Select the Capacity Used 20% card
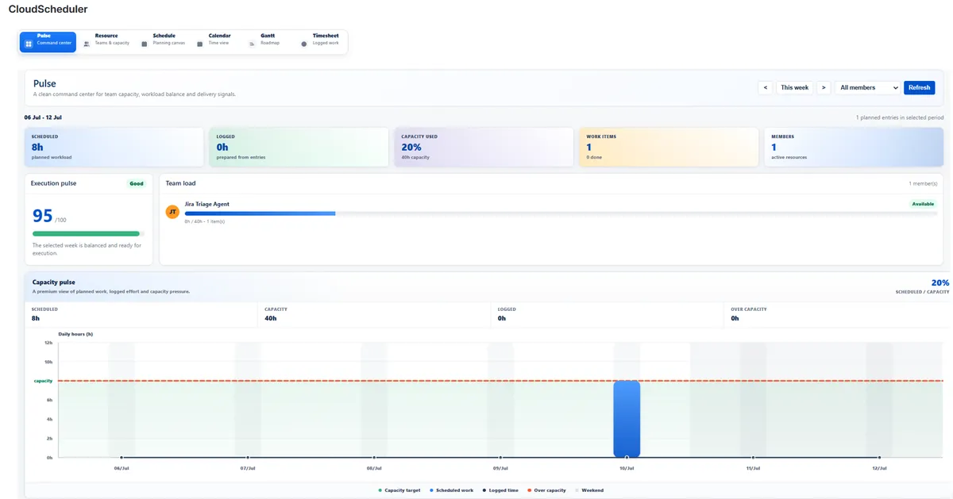Screen dimensions: 953x499 (x=484, y=147)
